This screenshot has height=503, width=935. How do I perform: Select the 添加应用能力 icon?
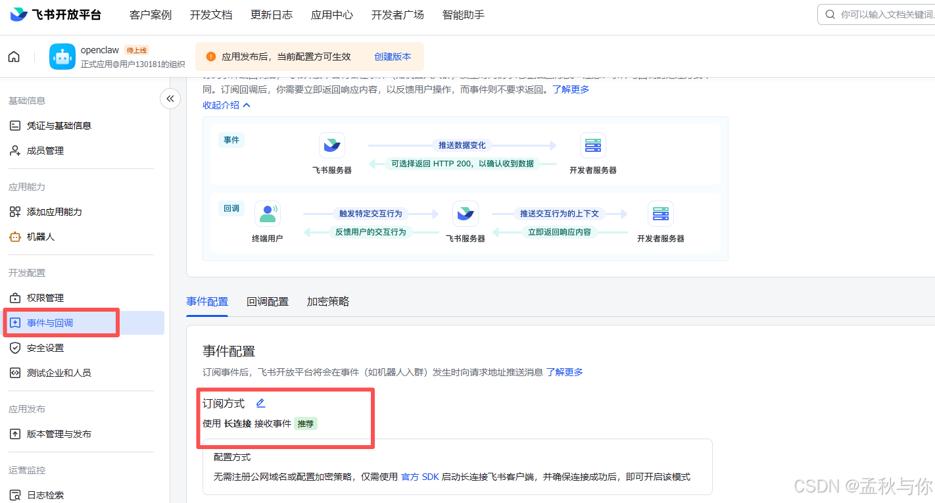14,211
